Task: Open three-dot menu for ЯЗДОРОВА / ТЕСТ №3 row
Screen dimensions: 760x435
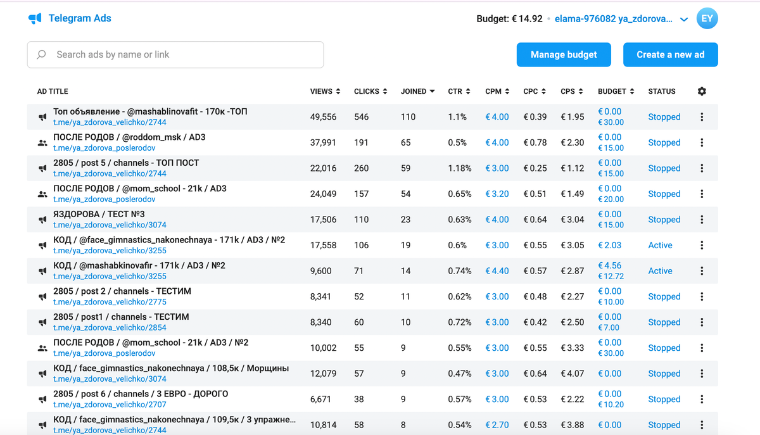Action: pos(702,220)
